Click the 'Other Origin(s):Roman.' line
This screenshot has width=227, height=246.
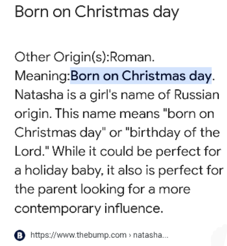click(85, 57)
